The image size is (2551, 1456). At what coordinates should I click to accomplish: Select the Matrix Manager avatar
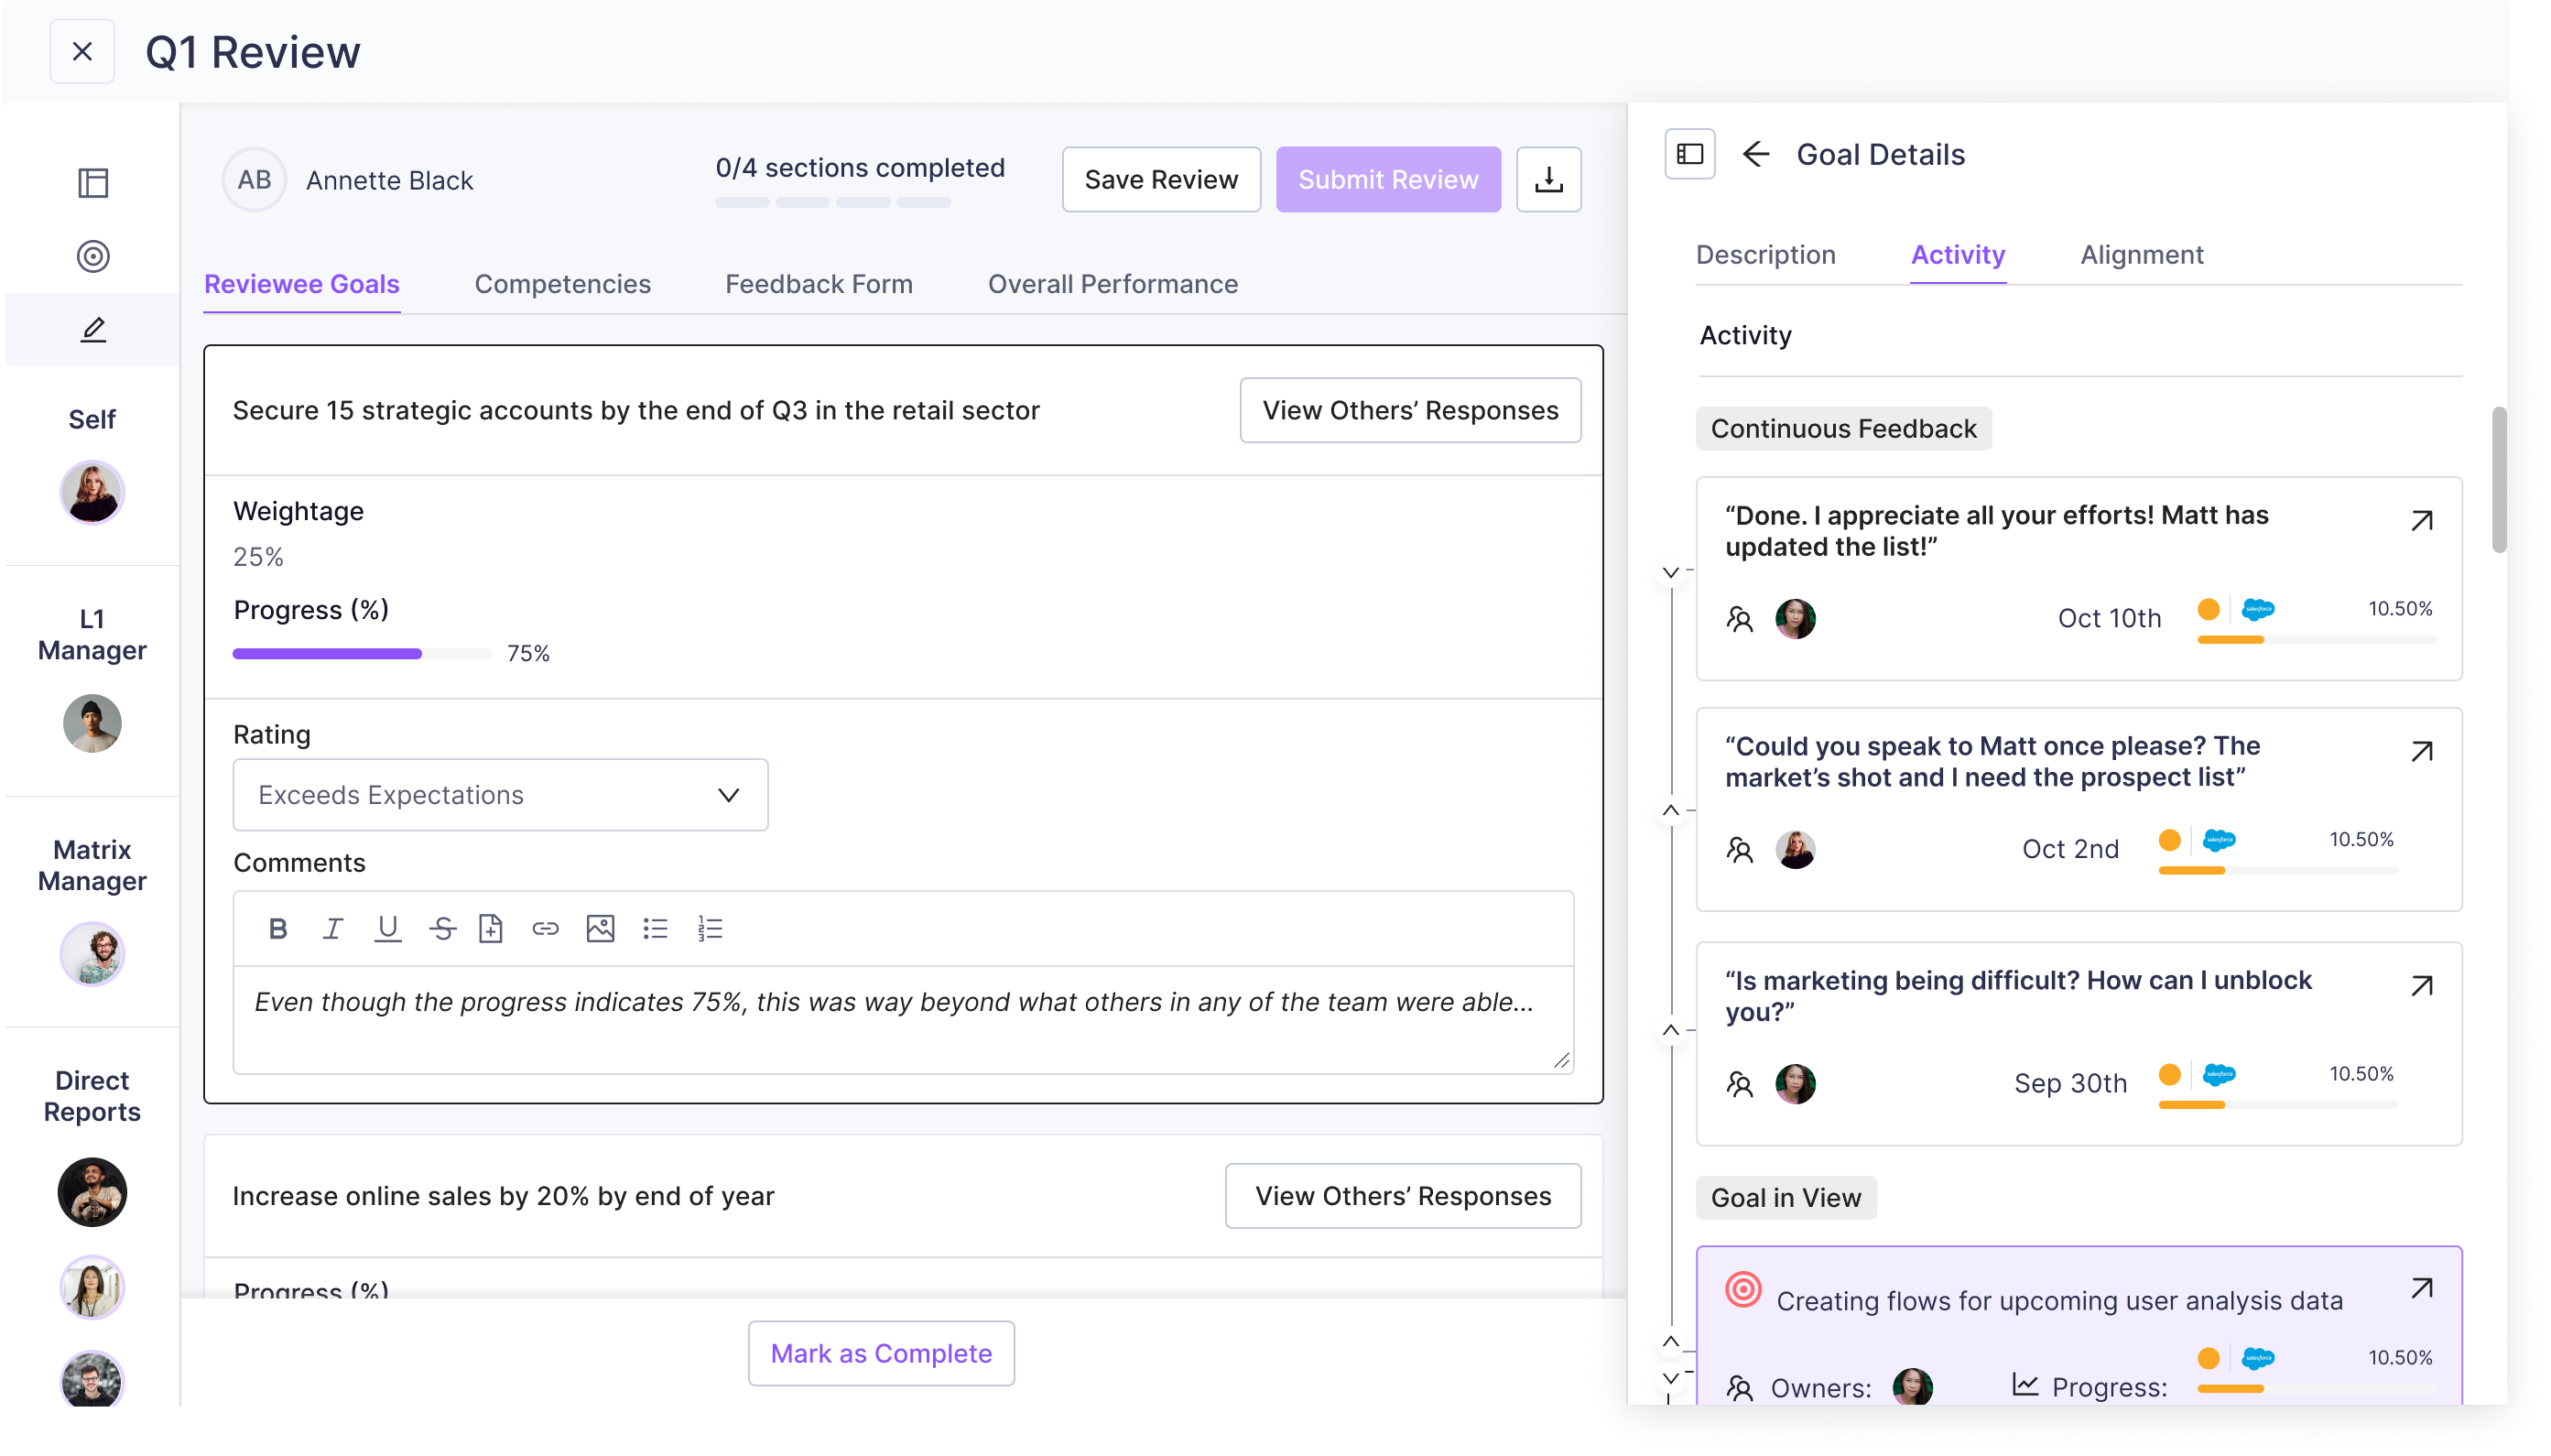pos(92,954)
